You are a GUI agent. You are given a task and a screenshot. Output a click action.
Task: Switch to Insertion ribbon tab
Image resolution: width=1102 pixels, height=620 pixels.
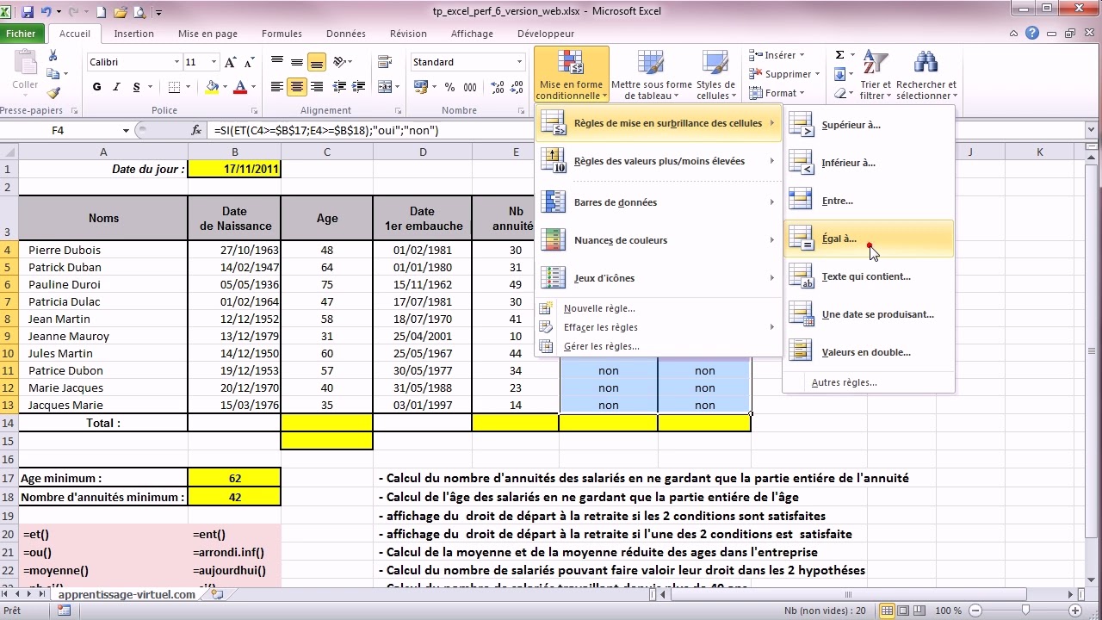tap(133, 34)
